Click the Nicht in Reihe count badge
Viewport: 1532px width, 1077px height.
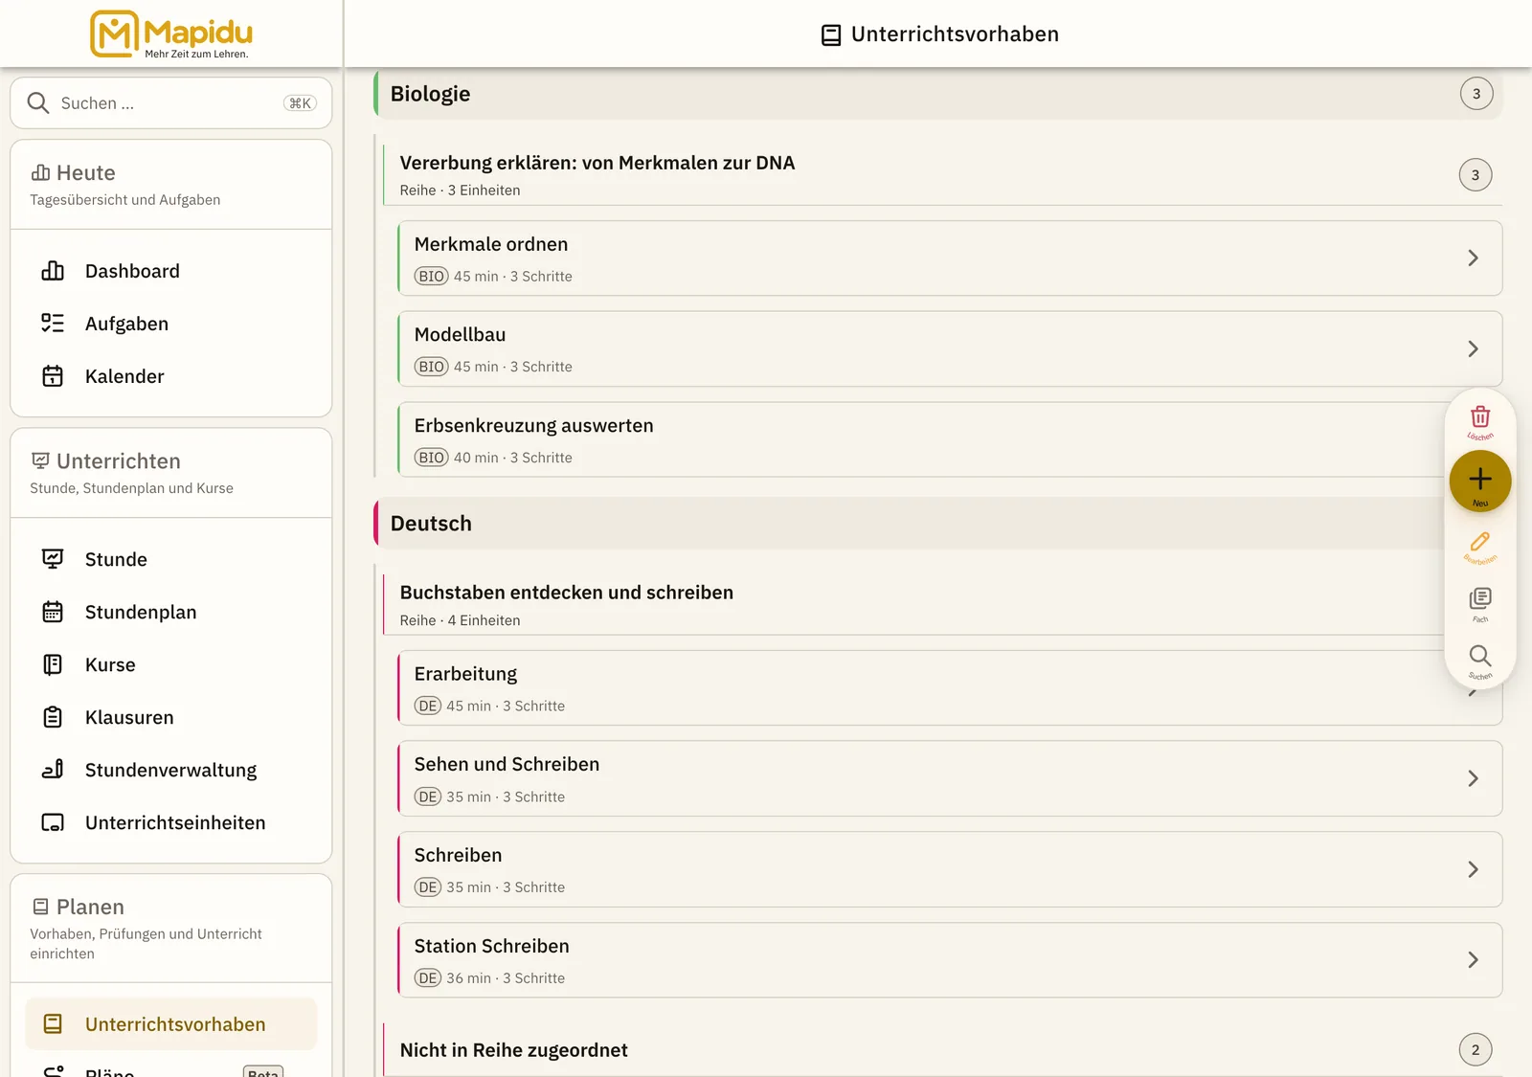(x=1476, y=1050)
